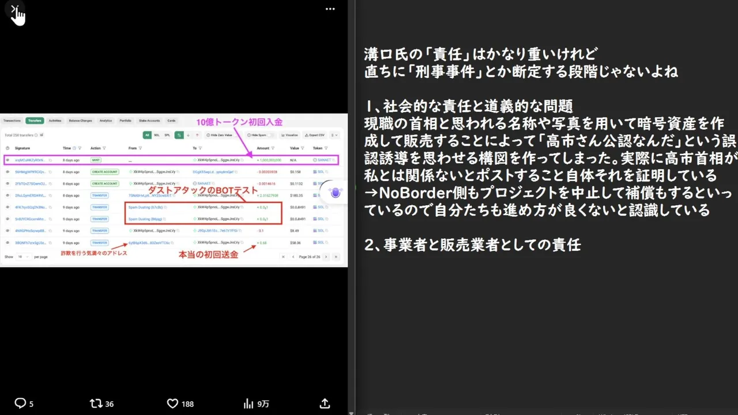Click the eye icon on 4FK7hyv signature row
This screenshot has height=415, width=738.
pyautogui.click(x=7, y=207)
